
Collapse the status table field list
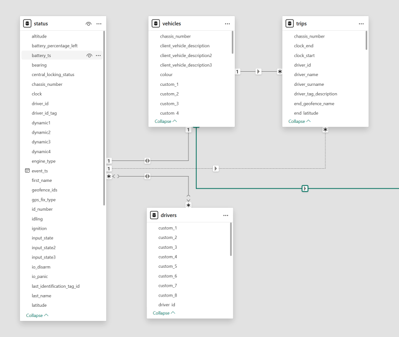tap(37, 315)
